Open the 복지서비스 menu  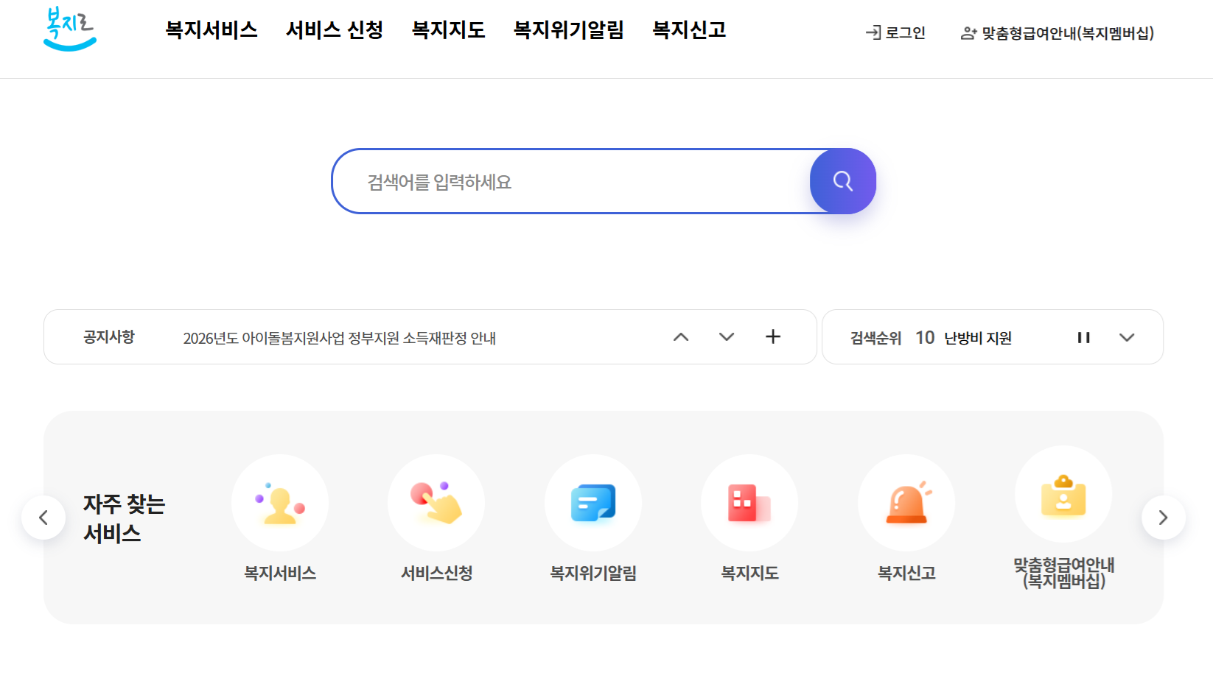212,30
